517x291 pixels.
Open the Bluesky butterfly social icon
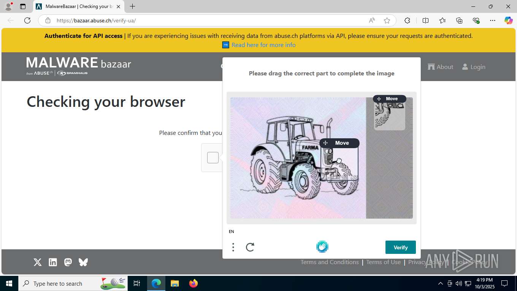pos(83,262)
